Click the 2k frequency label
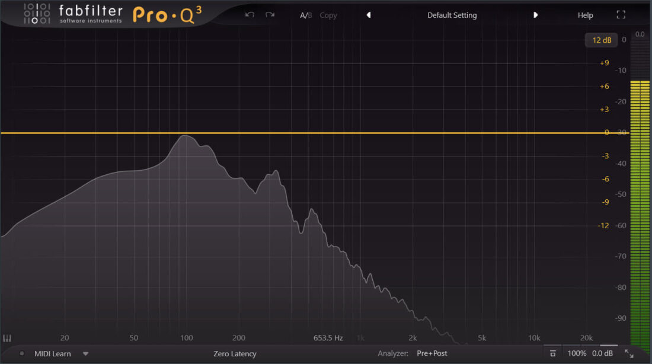The image size is (652, 364). 413,338
